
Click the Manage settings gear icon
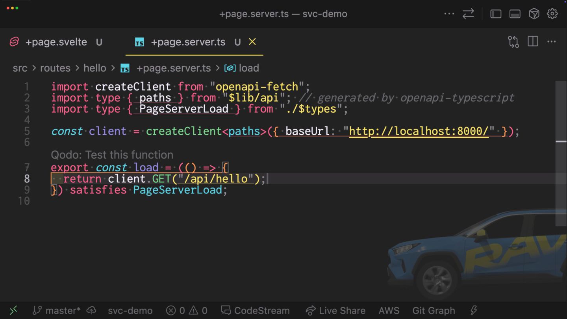pyautogui.click(x=552, y=14)
